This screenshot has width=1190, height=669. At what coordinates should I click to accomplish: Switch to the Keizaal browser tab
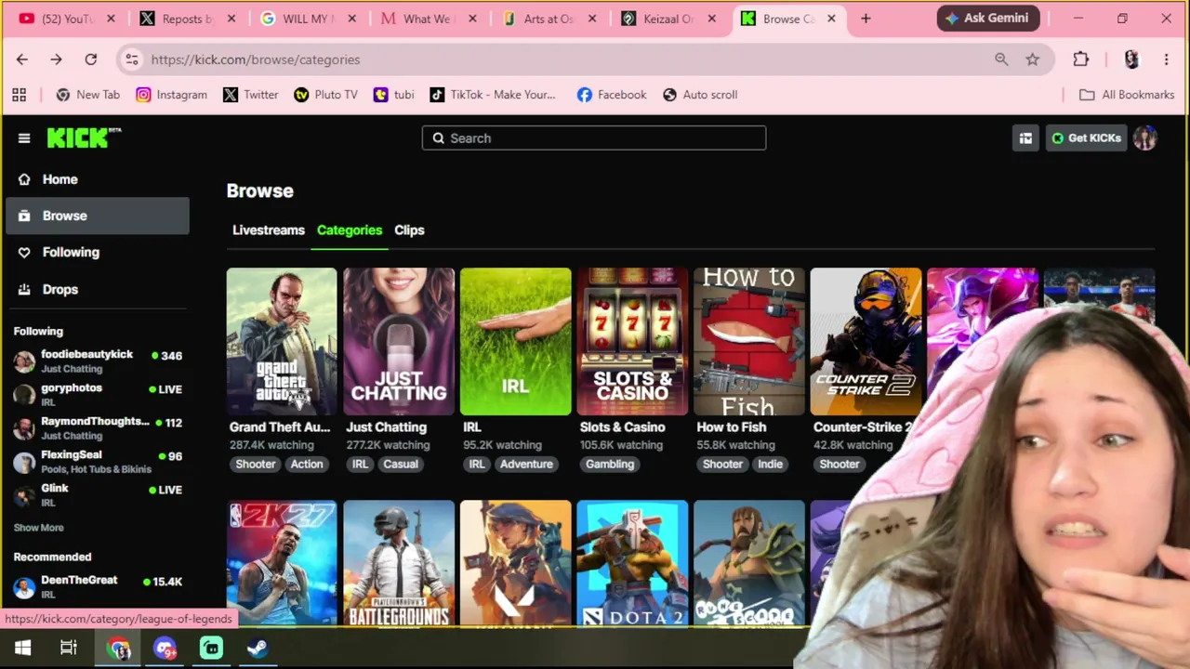pyautogui.click(x=668, y=19)
